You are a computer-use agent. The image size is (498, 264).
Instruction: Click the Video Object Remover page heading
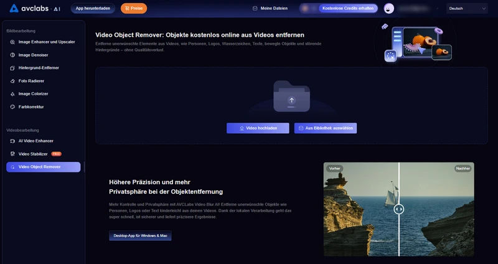tap(200, 35)
